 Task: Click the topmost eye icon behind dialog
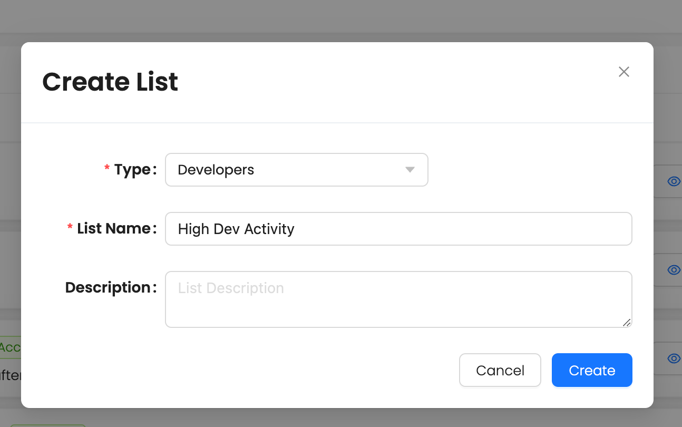[x=674, y=181]
